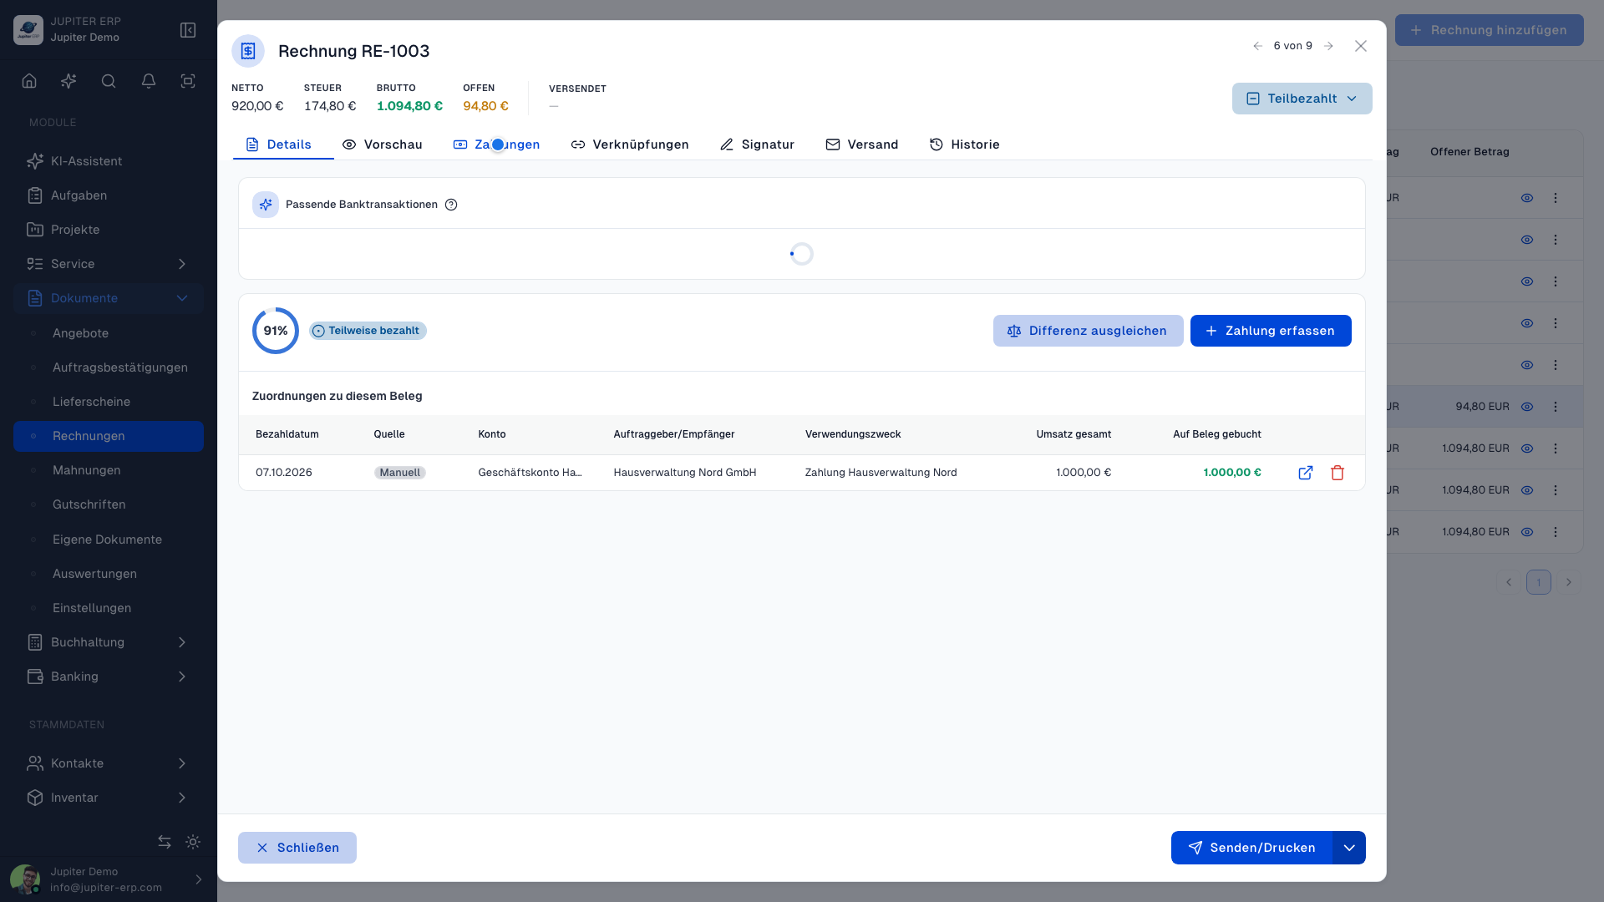Click the sparkle icon beside Passende Banktransaktionen
The height and width of the screenshot is (902, 1604).
pos(266,205)
